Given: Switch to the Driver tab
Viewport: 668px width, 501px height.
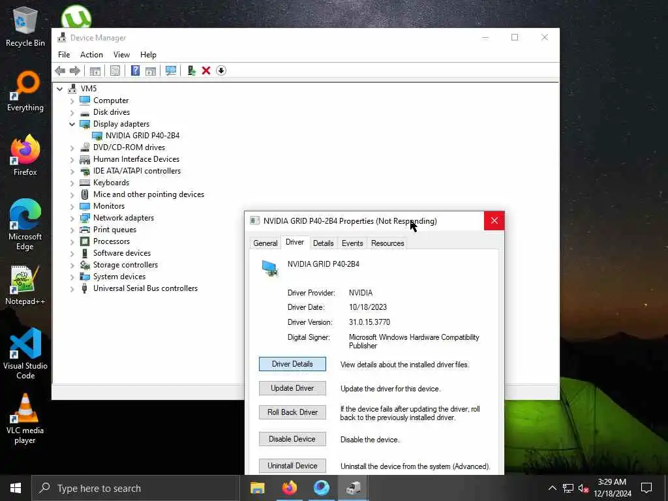Looking at the screenshot, I should [x=295, y=242].
